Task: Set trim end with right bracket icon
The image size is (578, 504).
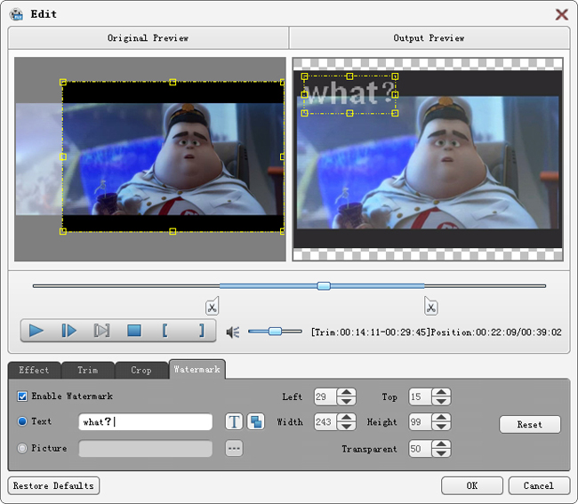Action: (x=201, y=331)
